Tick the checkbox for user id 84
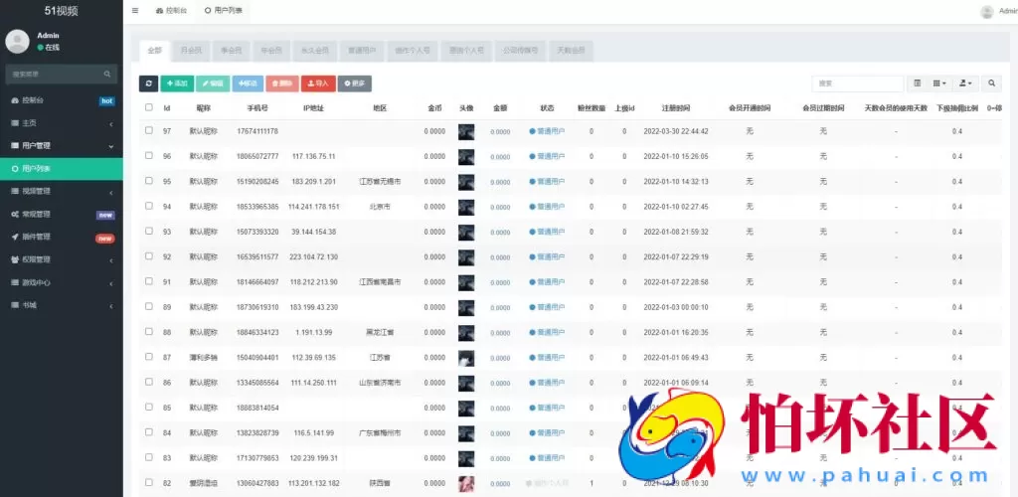The width and height of the screenshot is (1018, 497). (149, 432)
